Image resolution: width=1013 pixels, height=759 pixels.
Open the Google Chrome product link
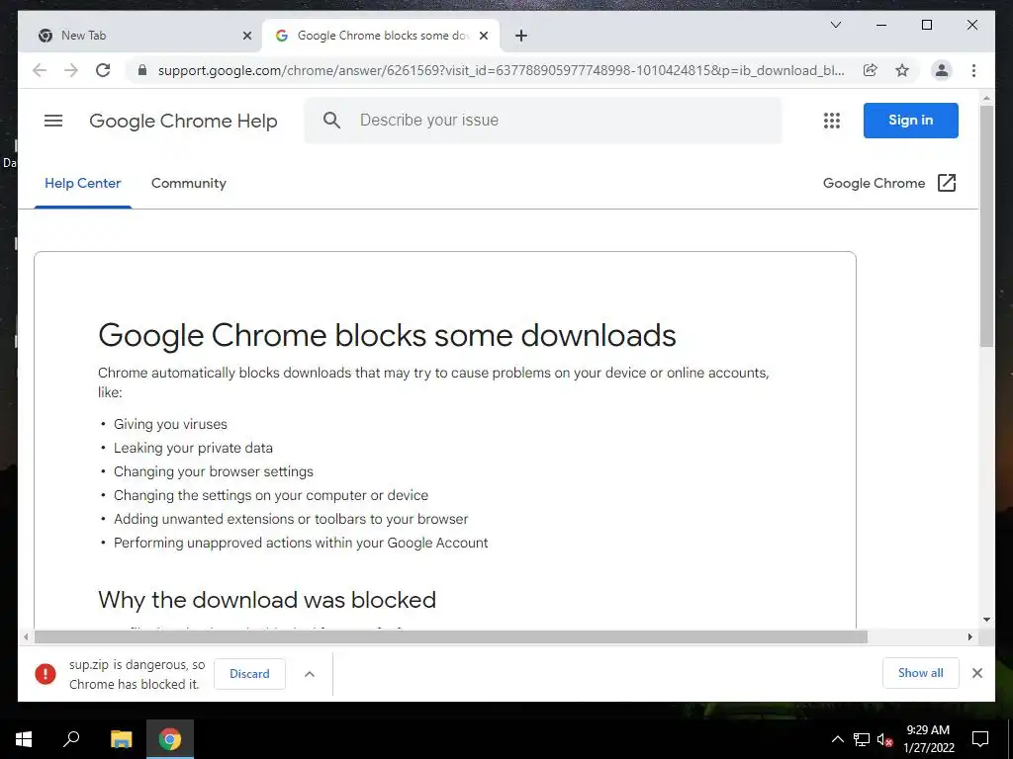click(874, 183)
